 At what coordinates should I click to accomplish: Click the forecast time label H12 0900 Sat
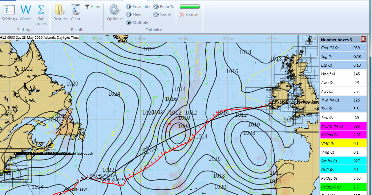39,37
